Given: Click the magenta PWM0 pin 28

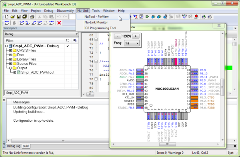Looking at the screenshot, I should click(176, 62).
